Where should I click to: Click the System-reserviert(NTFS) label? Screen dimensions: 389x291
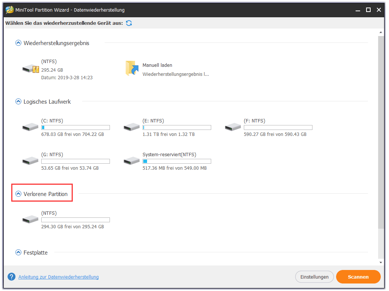click(x=169, y=155)
